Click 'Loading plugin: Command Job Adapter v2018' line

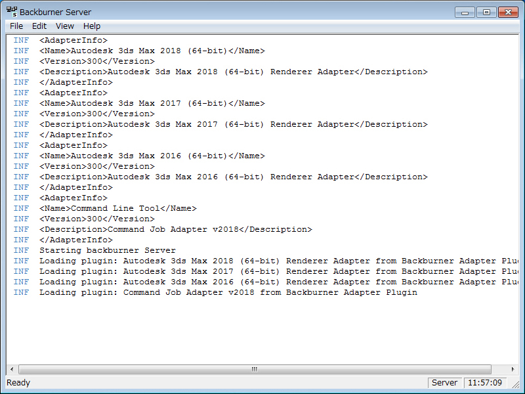pyautogui.click(x=228, y=292)
